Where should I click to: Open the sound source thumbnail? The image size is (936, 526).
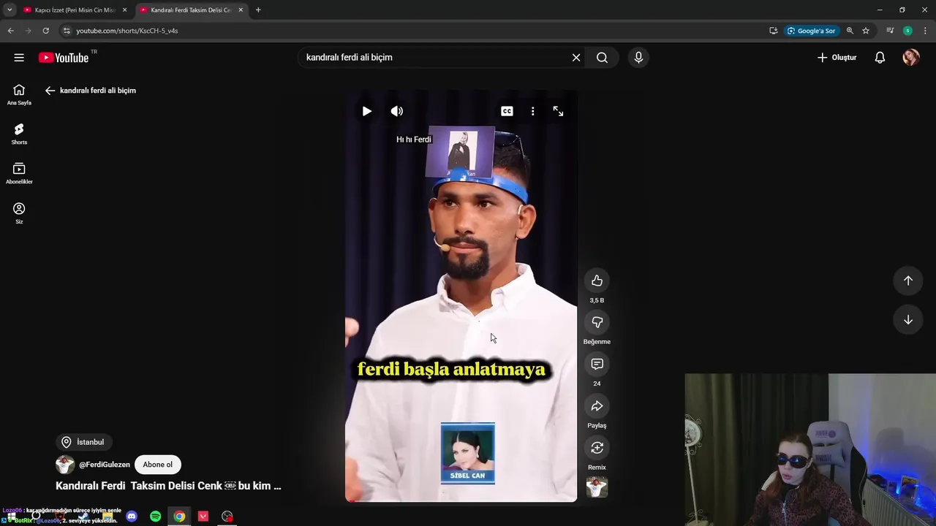pos(597,487)
